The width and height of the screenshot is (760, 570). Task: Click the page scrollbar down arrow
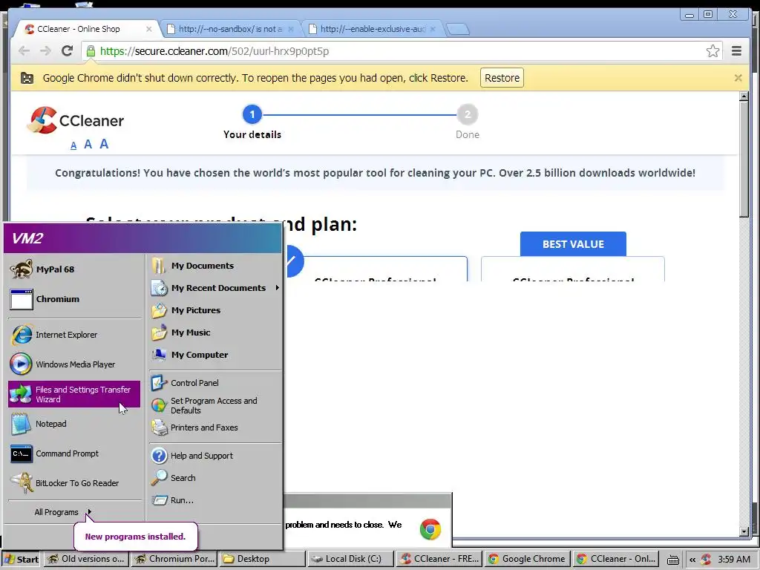coord(744,531)
